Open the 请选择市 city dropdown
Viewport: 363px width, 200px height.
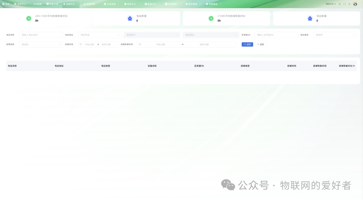[152, 35]
